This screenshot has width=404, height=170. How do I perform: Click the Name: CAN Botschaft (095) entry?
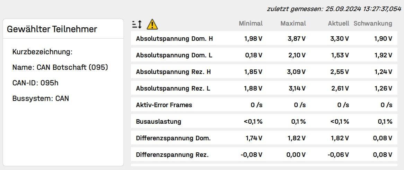[x=60, y=67]
